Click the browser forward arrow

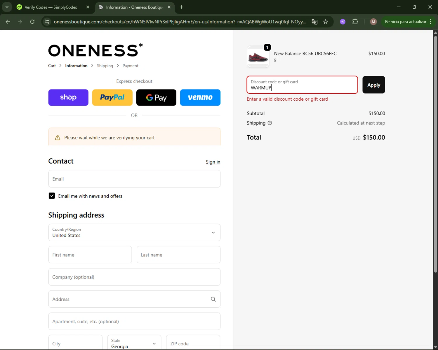click(20, 22)
